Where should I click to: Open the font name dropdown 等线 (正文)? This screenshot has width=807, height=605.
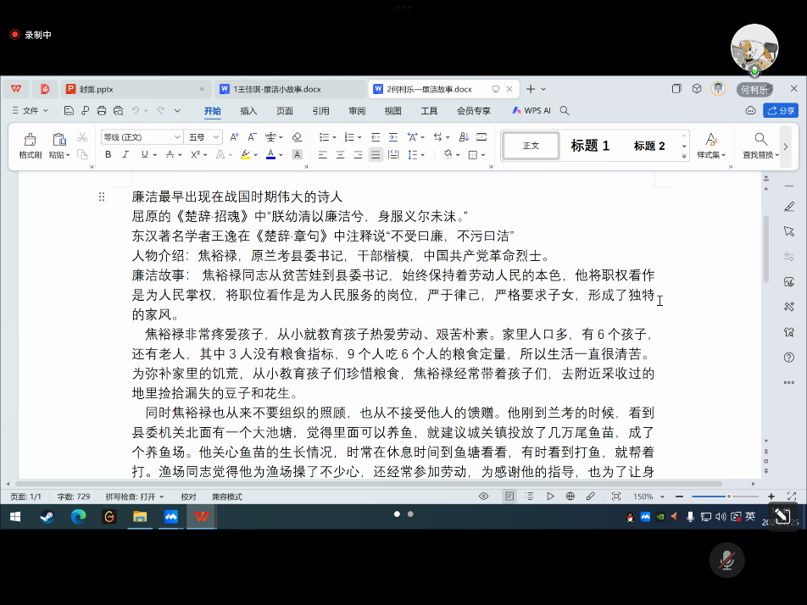142,137
